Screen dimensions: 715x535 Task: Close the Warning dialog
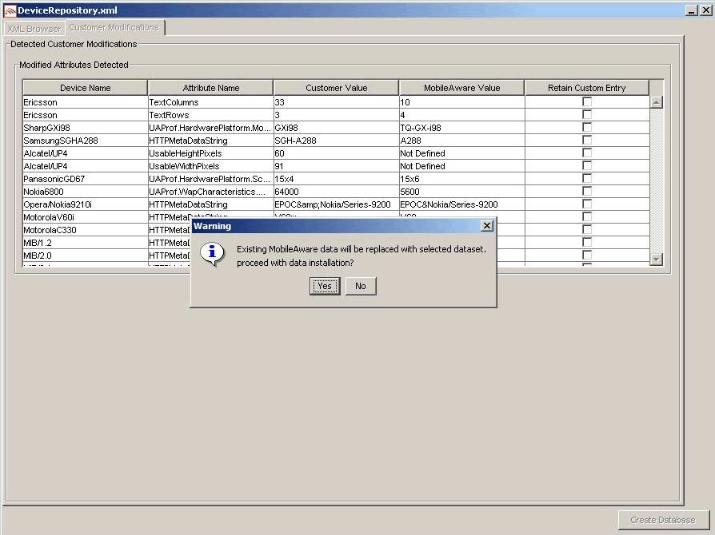pos(487,225)
